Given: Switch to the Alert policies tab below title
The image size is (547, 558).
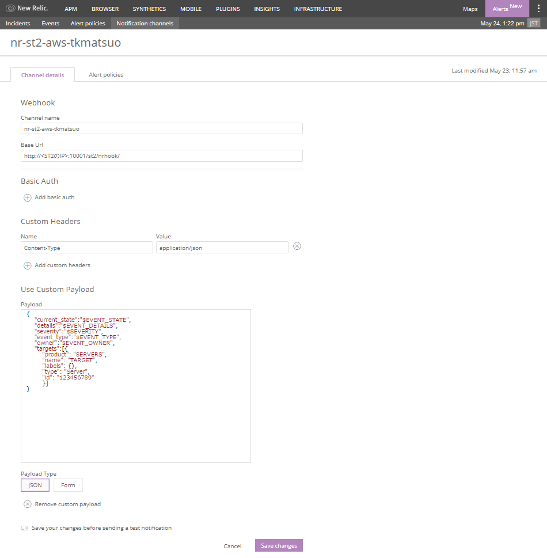Looking at the screenshot, I should coord(106,75).
